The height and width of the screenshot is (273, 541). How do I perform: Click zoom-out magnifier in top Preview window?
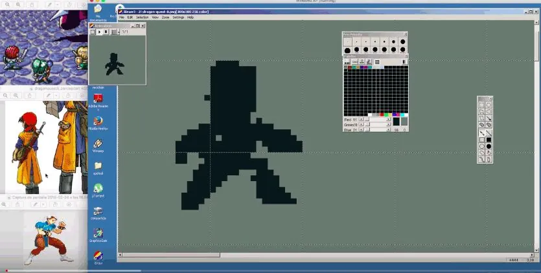7,5
